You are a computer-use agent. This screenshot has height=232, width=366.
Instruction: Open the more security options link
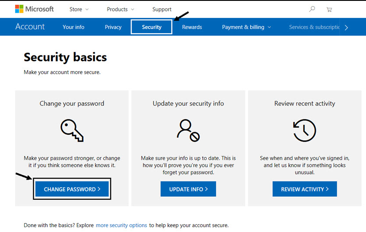point(121,225)
